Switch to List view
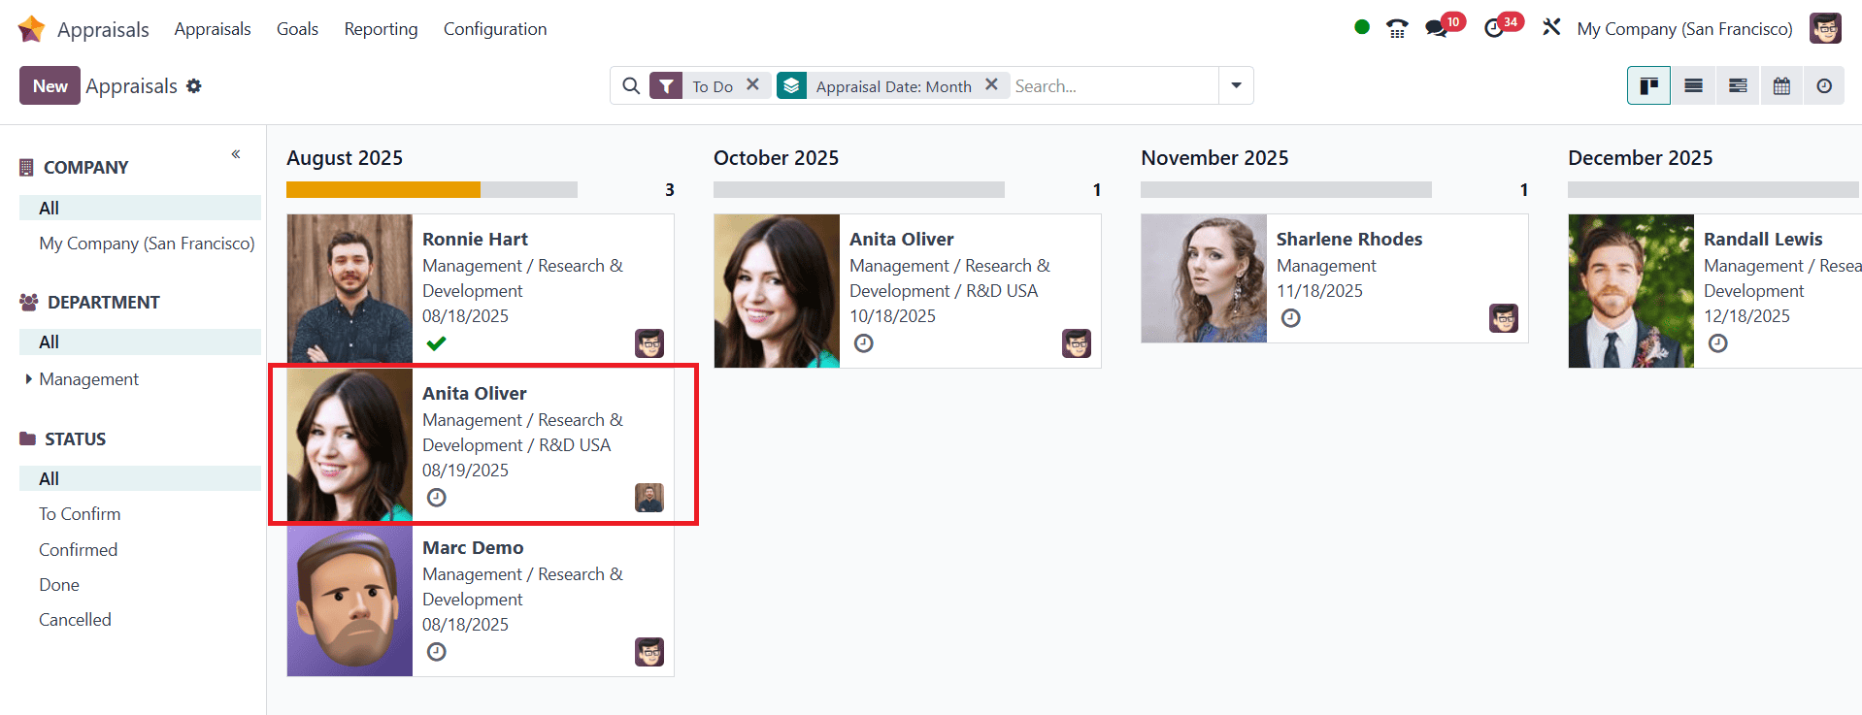Viewport: 1862px width, 715px height. coord(1693,85)
